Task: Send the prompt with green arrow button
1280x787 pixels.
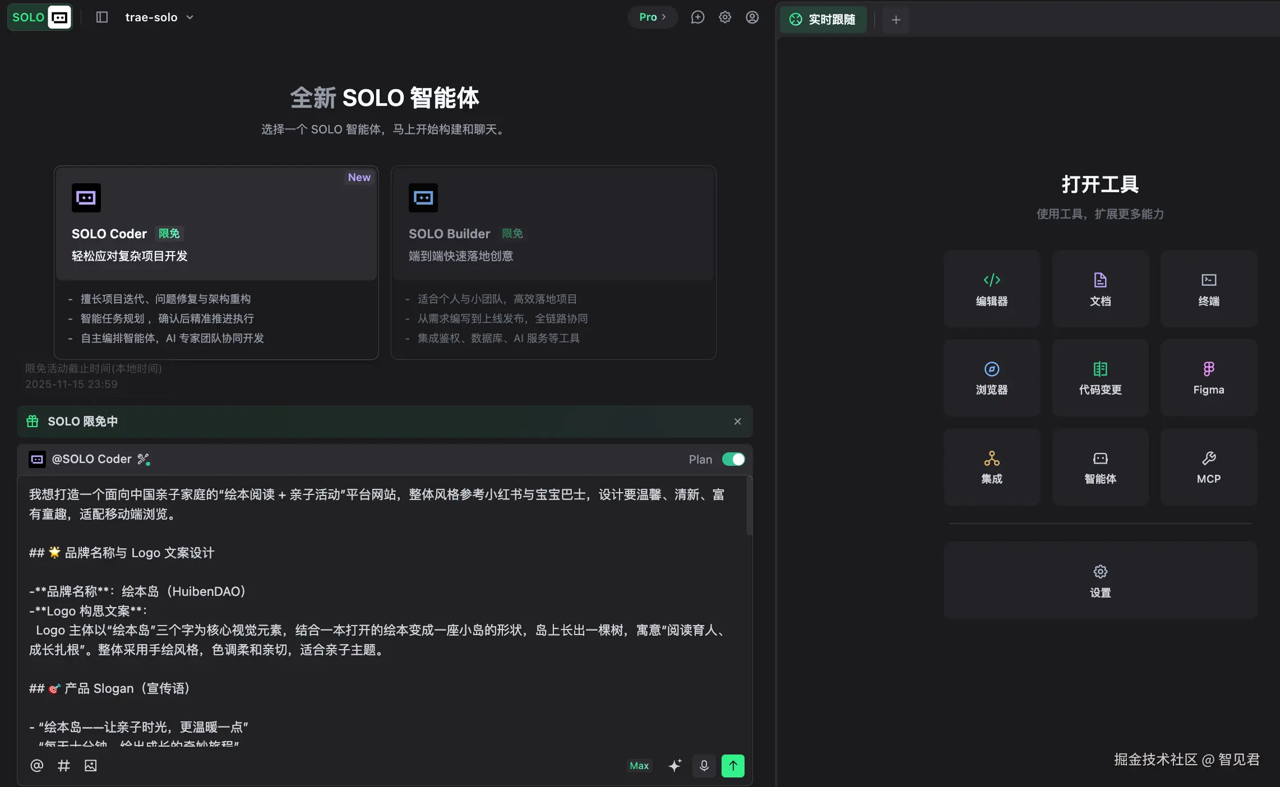Action: (x=733, y=766)
